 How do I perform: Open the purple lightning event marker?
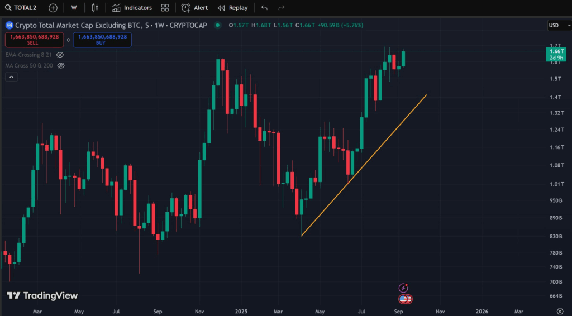pos(403,288)
